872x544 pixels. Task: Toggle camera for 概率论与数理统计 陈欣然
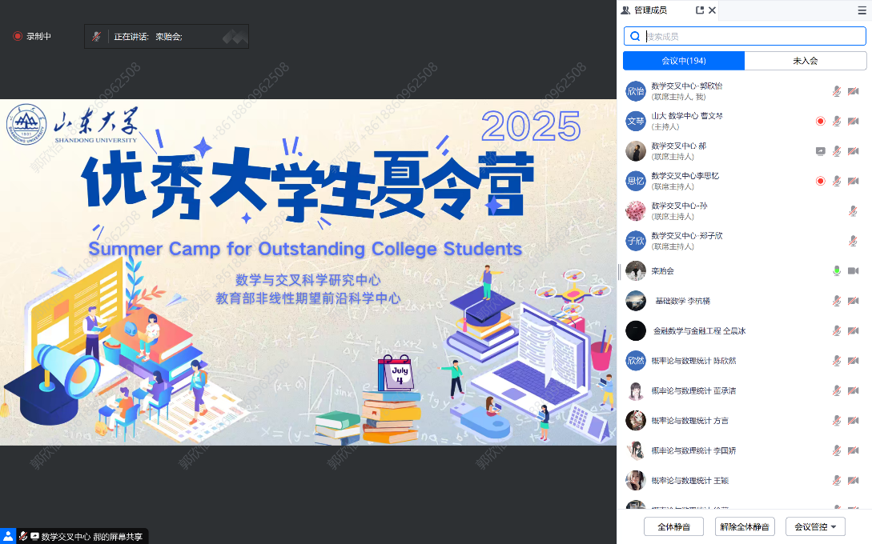[x=853, y=361]
